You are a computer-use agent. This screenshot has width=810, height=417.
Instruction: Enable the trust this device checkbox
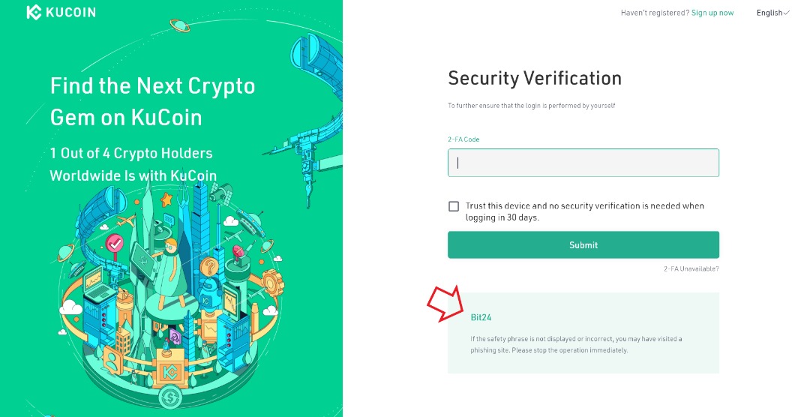[454, 206]
